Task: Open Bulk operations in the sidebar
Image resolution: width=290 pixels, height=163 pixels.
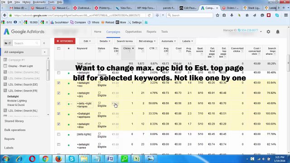Action: point(15,130)
